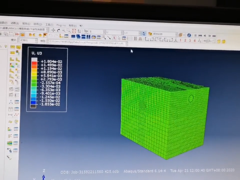The height and width of the screenshot is (180, 240).
Task: Click the Create Display Group cube icon
Action: click(x=181, y=35)
